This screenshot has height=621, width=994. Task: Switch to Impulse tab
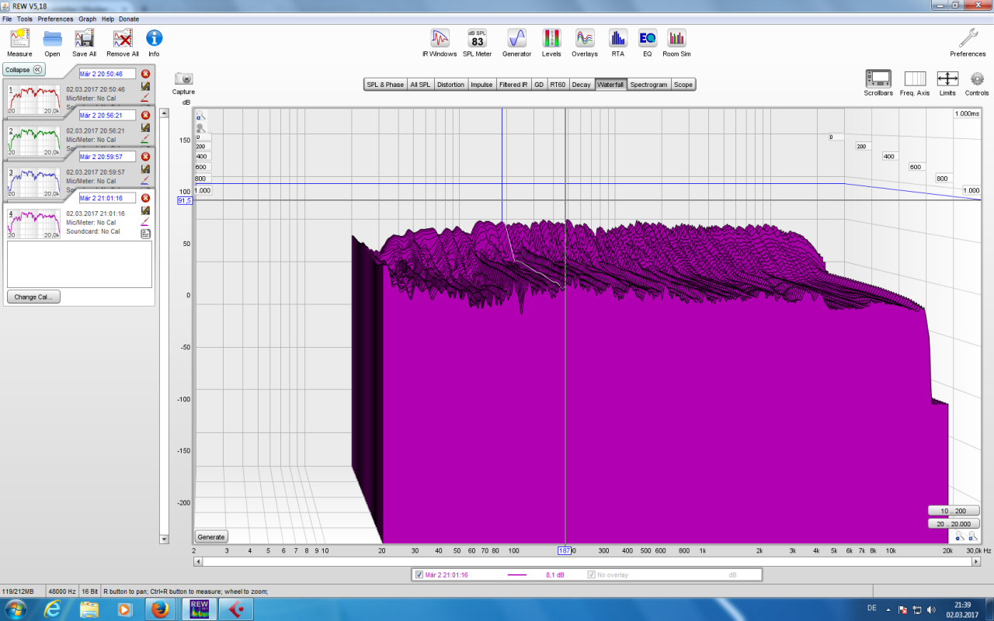tap(481, 85)
